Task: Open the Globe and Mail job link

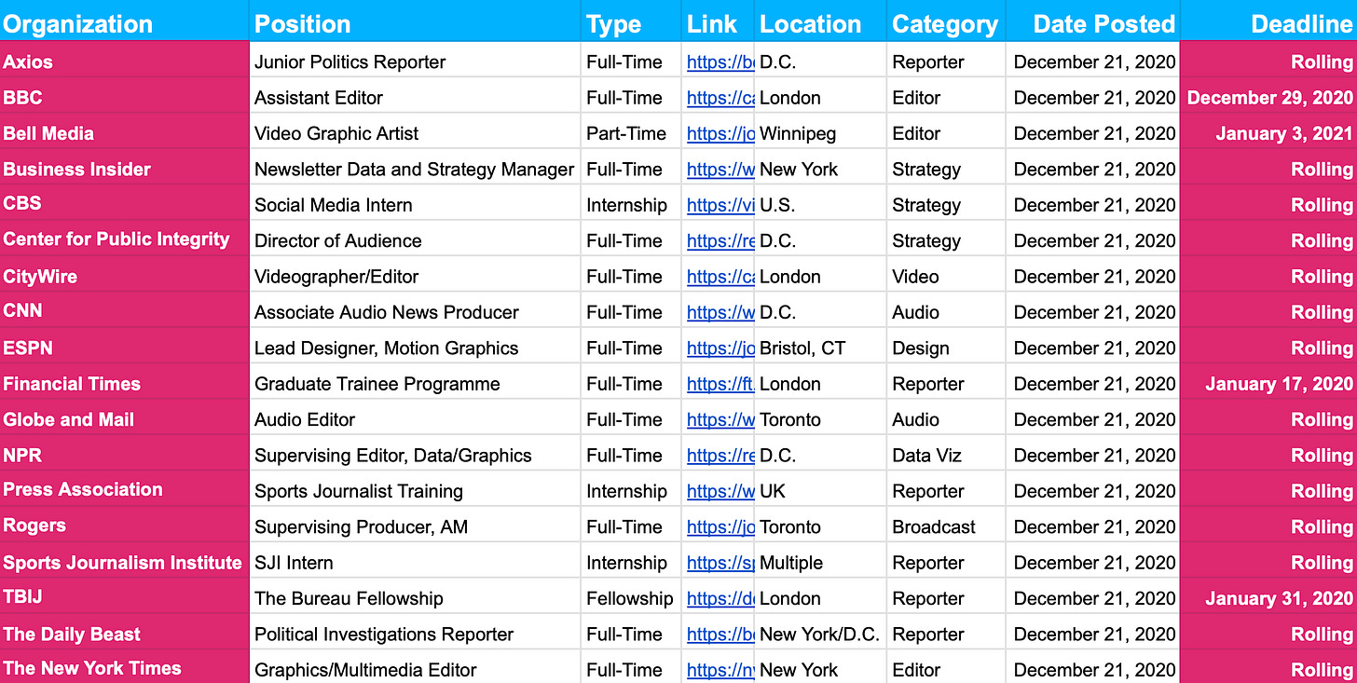Action: pyautogui.click(x=720, y=419)
